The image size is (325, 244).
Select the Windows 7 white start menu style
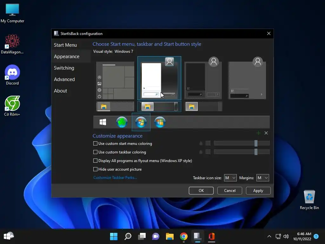click(159, 78)
